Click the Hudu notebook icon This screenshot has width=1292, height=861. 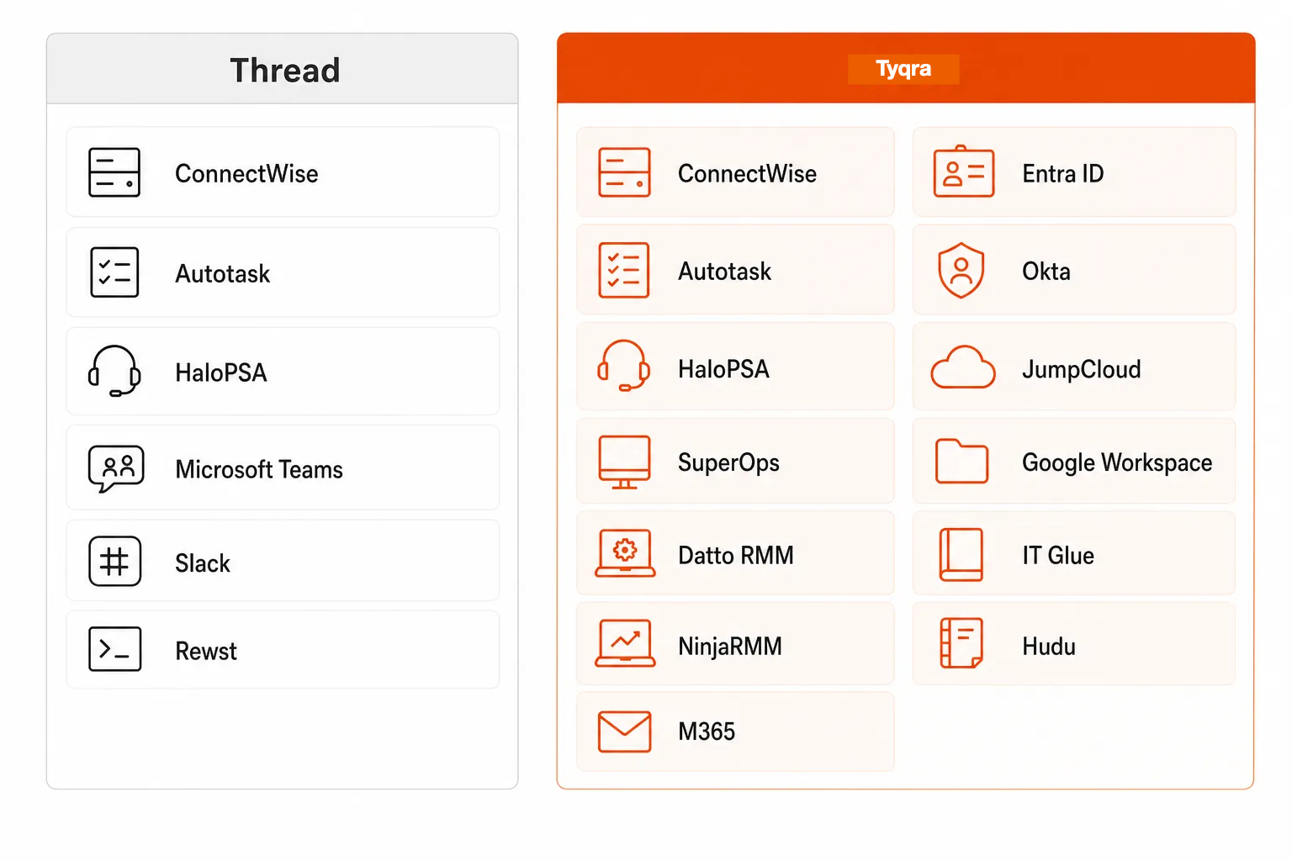pyautogui.click(x=961, y=643)
